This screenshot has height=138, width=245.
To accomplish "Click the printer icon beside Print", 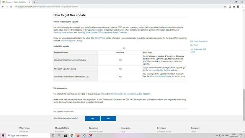I will (x=191, y=45).
